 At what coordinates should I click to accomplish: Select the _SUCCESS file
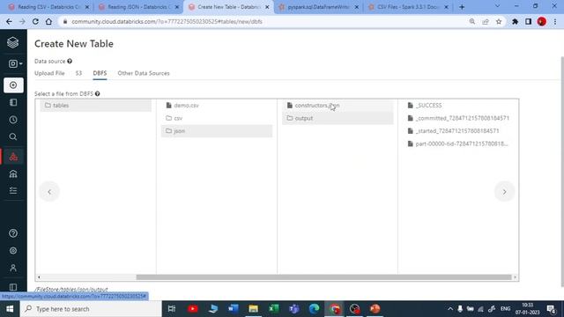coord(458,106)
